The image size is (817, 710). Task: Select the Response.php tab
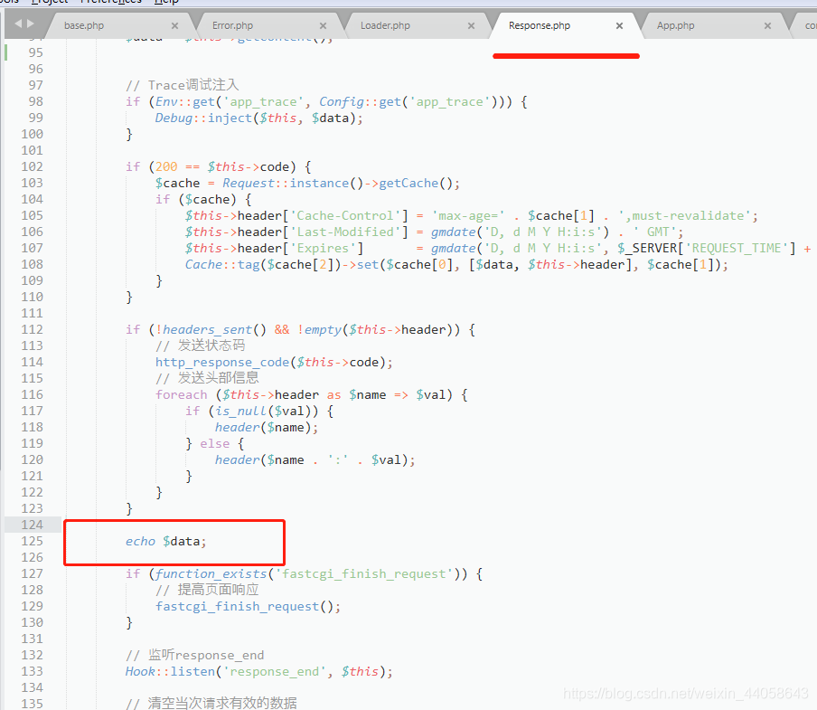(540, 25)
